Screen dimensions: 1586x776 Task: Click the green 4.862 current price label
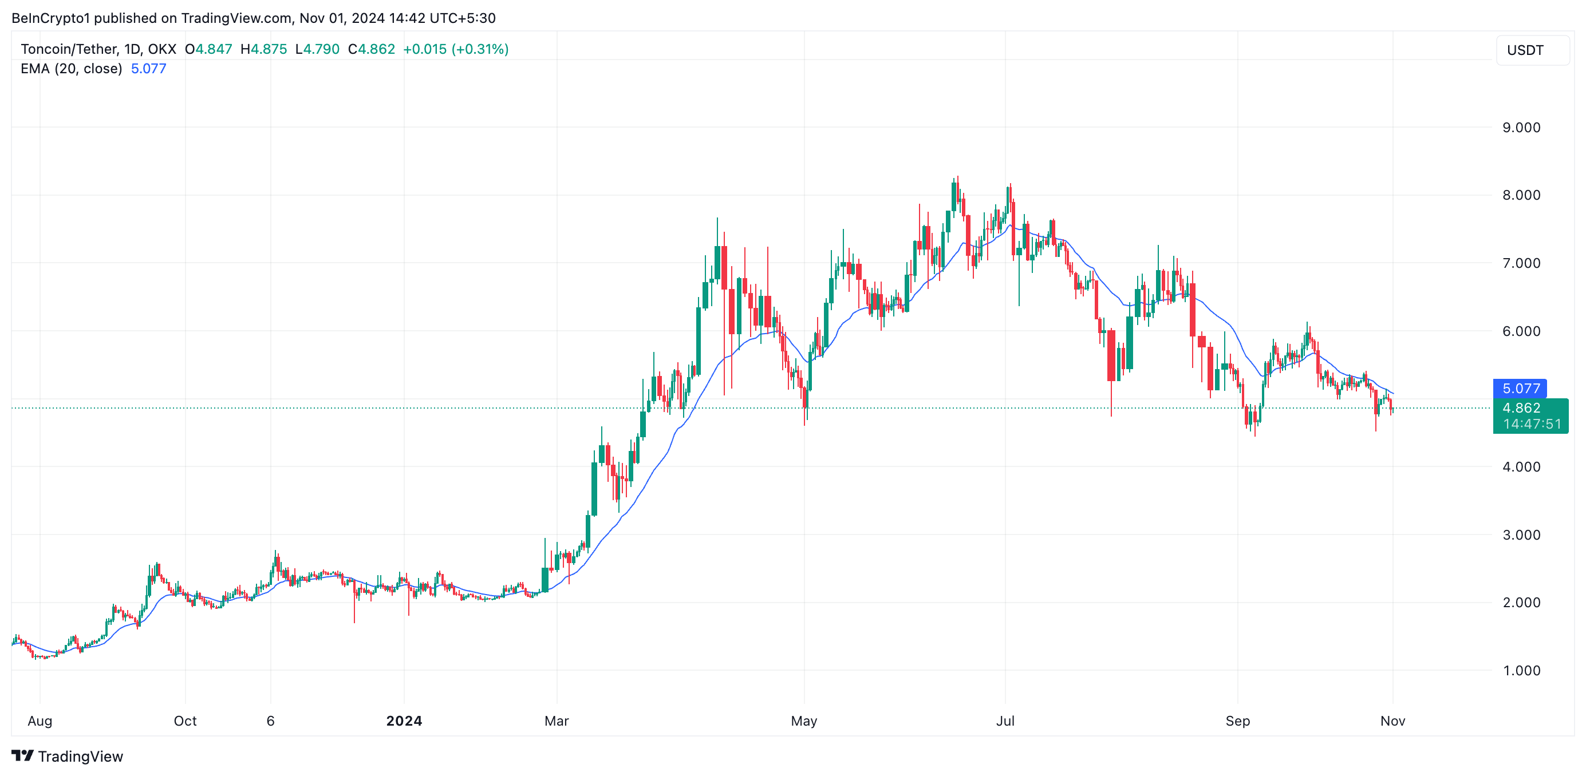click(x=1521, y=408)
